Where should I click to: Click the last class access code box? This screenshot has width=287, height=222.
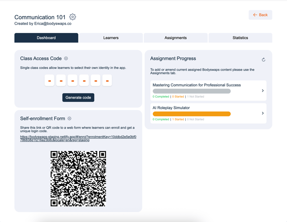[x=107, y=81]
